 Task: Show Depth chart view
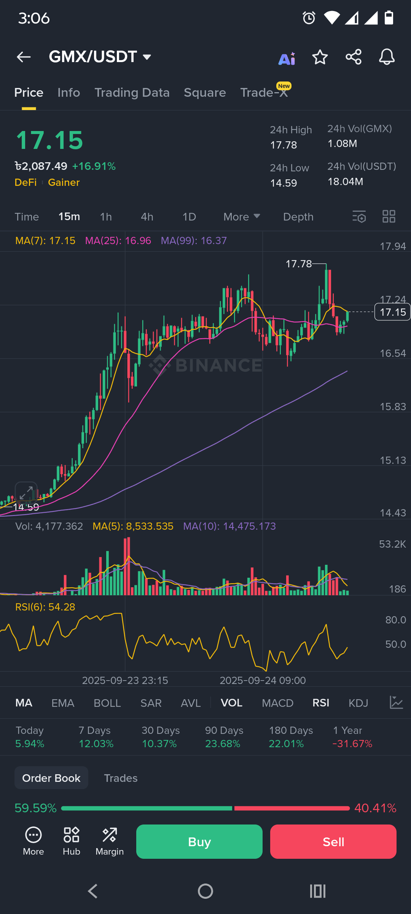(x=298, y=217)
